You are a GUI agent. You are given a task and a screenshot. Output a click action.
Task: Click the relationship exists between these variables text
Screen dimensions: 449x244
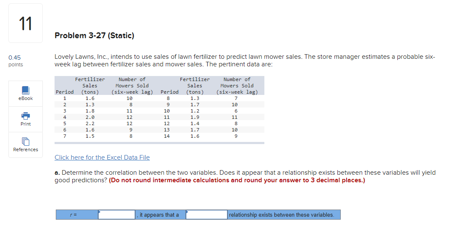(282, 214)
